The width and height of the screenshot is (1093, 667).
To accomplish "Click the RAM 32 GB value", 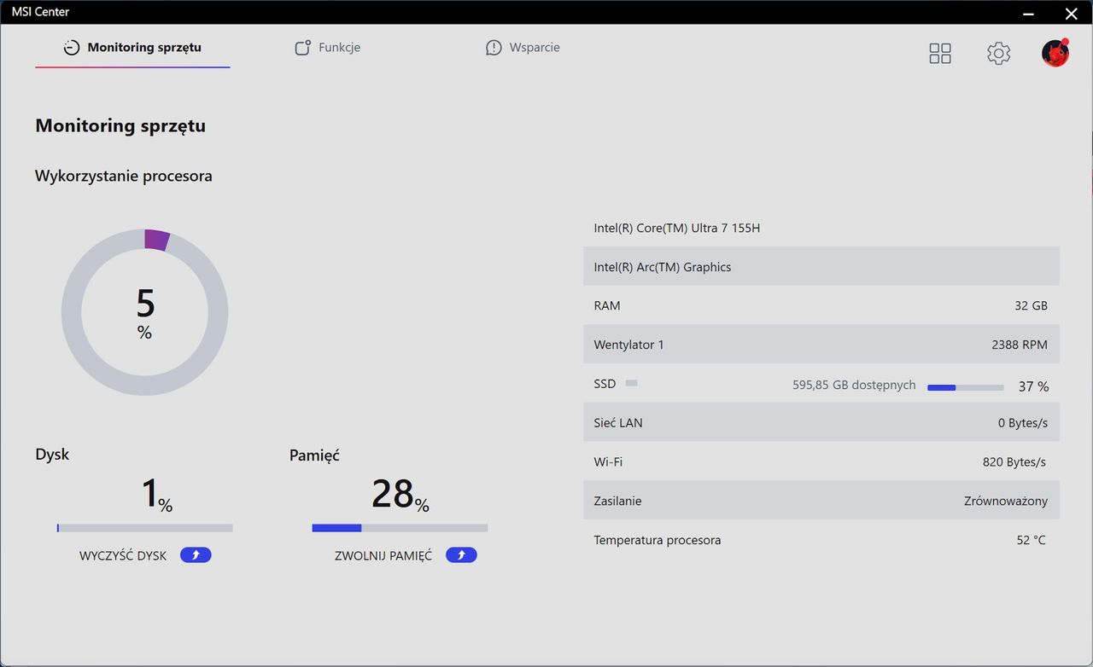I will point(1032,305).
